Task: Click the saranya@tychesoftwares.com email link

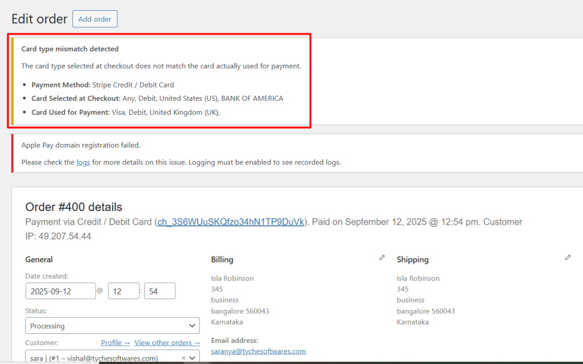Action: tap(258, 351)
